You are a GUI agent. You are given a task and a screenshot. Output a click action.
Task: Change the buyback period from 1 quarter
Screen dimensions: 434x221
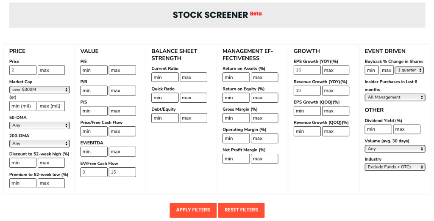pos(409,70)
